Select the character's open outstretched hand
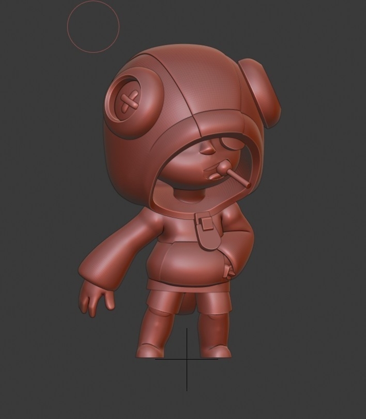The width and height of the screenshot is (366, 419). click(96, 298)
